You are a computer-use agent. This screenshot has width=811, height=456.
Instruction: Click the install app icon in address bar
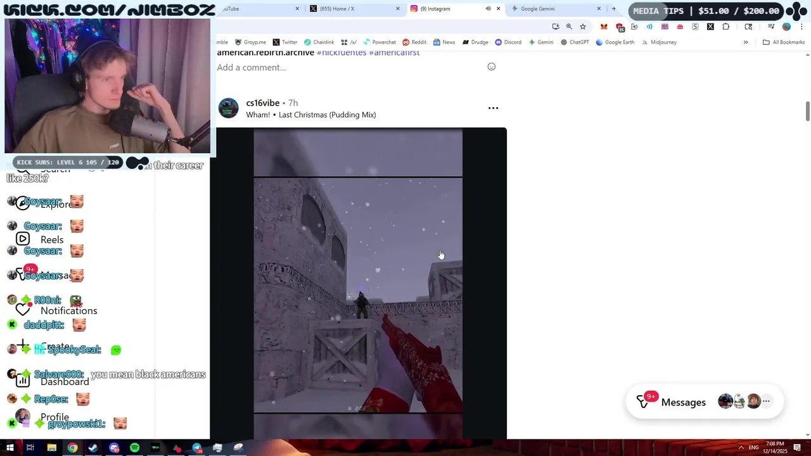click(556, 27)
